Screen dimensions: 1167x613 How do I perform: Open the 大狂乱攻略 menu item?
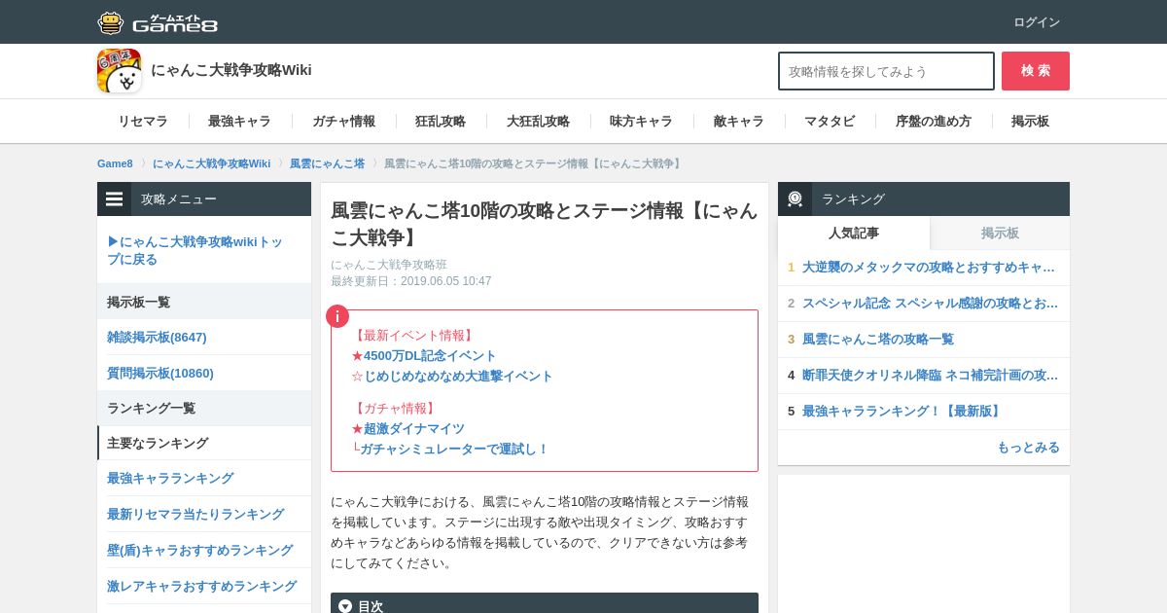pyautogui.click(x=538, y=122)
